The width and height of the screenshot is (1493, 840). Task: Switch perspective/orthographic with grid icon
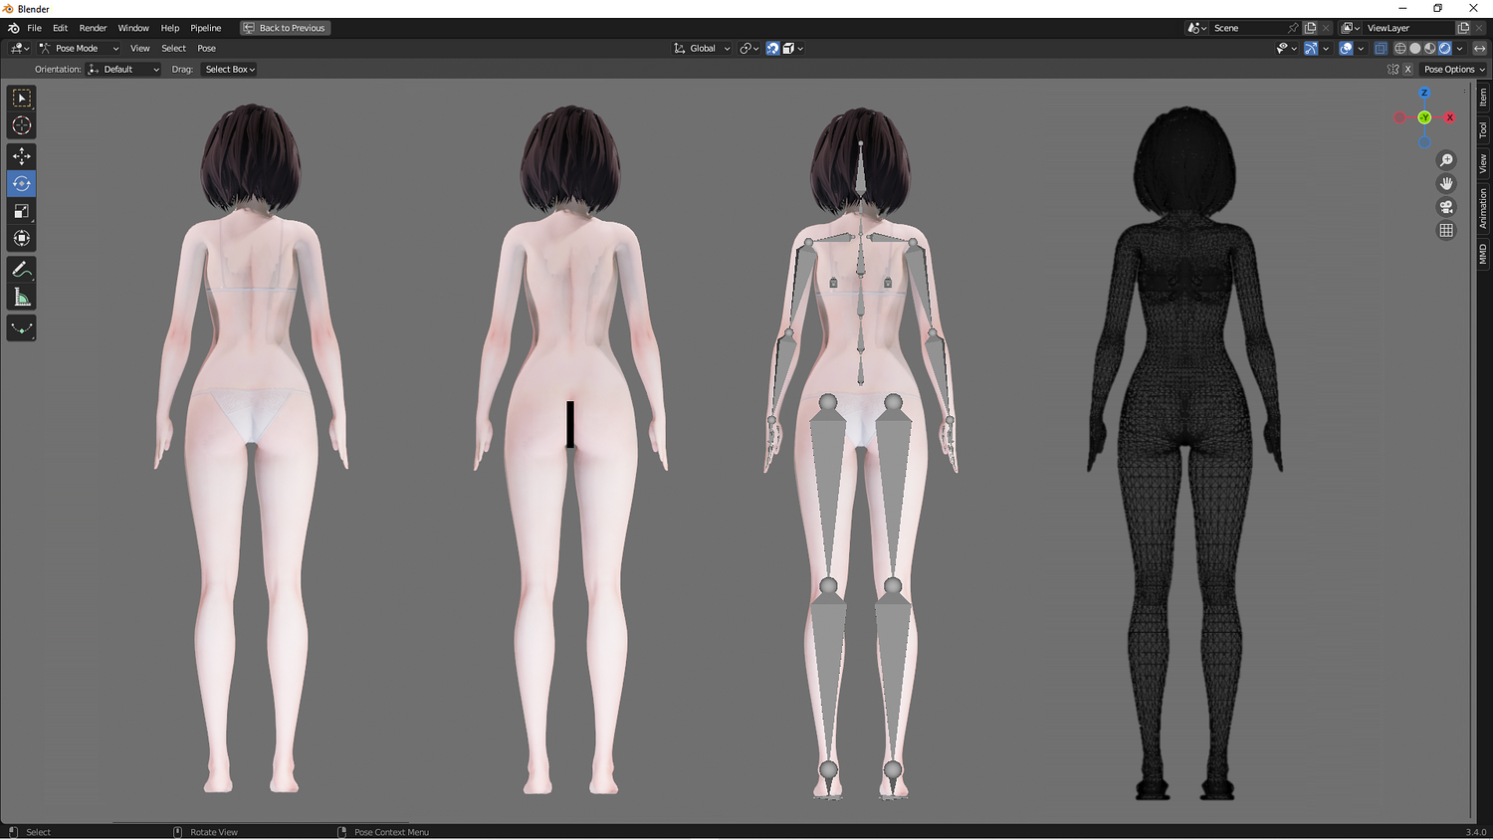[x=1446, y=230]
